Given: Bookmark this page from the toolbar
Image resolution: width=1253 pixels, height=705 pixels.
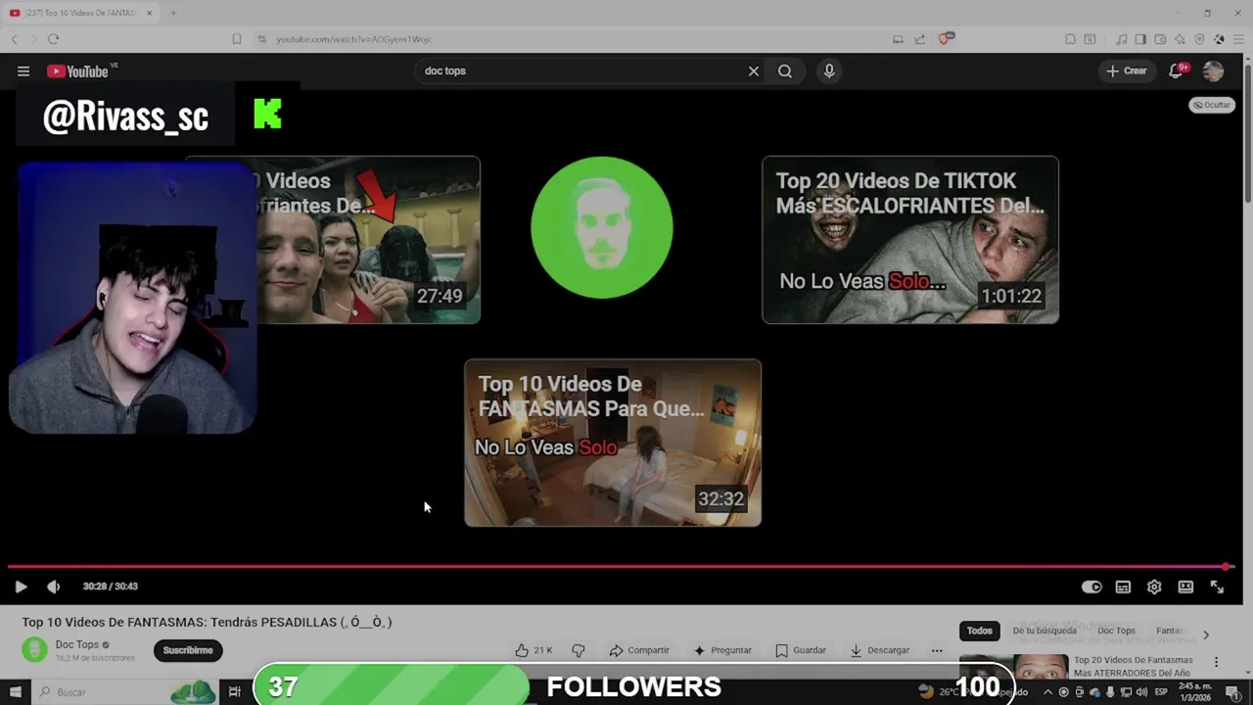Looking at the screenshot, I should click(x=236, y=39).
